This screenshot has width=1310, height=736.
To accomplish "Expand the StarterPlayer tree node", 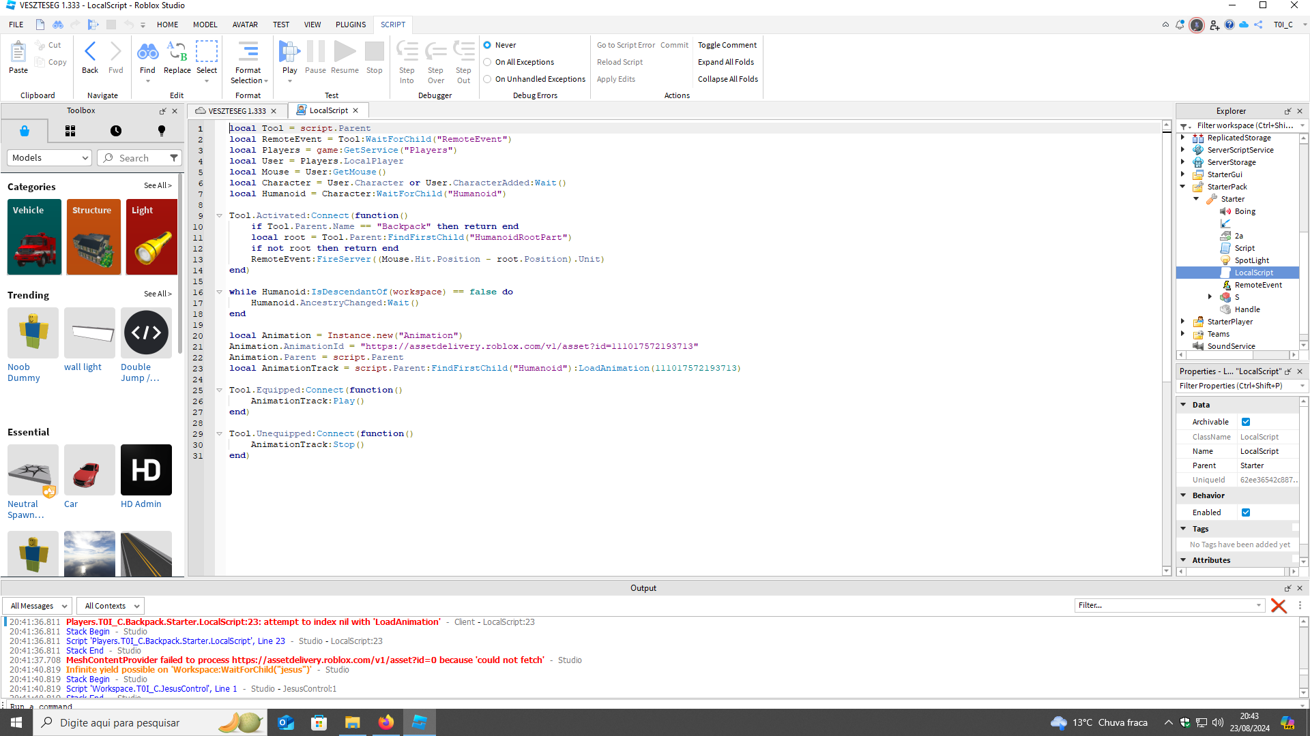I will pyautogui.click(x=1183, y=322).
